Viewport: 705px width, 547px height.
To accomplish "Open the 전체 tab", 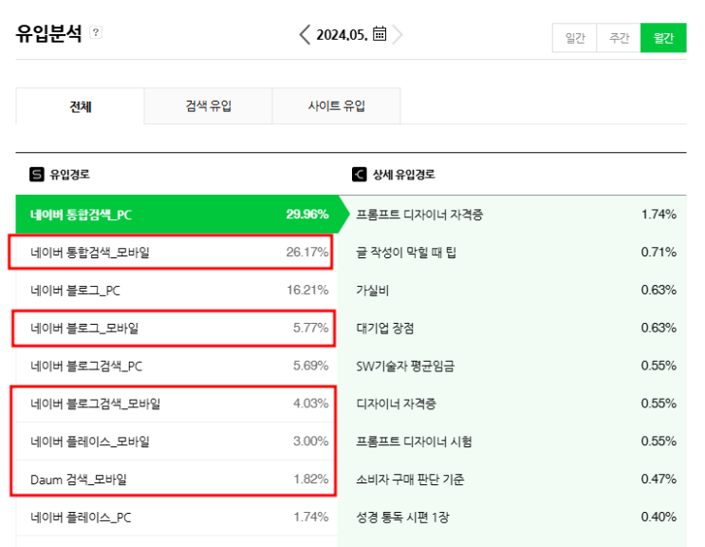I will point(80,106).
